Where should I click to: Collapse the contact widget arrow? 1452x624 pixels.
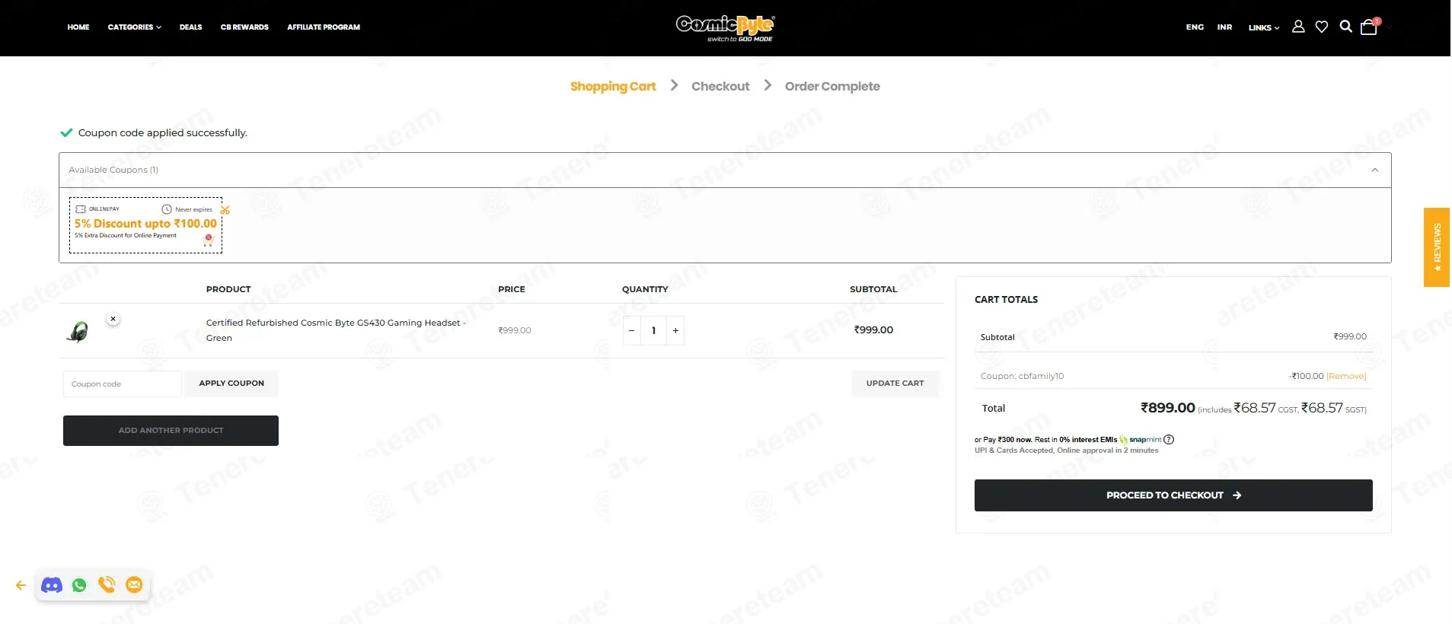click(x=21, y=585)
